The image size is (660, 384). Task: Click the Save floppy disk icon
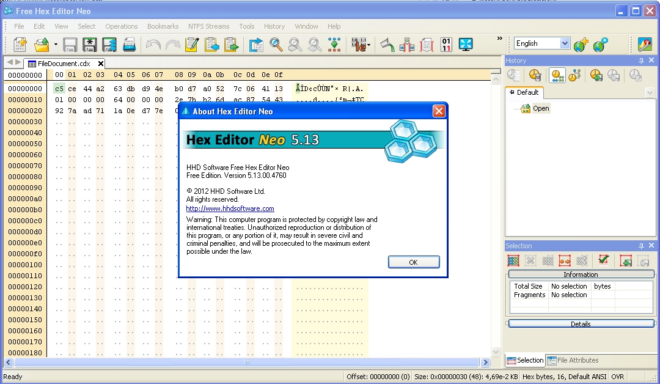point(70,44)
